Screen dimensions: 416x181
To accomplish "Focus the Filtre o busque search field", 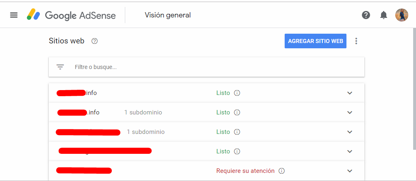I will [207, 67].
